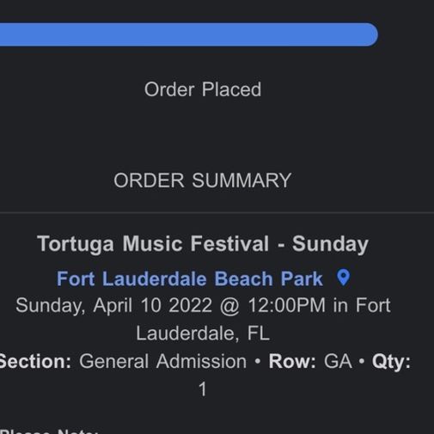Screen dimensions: 434x434
Task: Select the quantity value 1
Action: (x=203, y=389)
